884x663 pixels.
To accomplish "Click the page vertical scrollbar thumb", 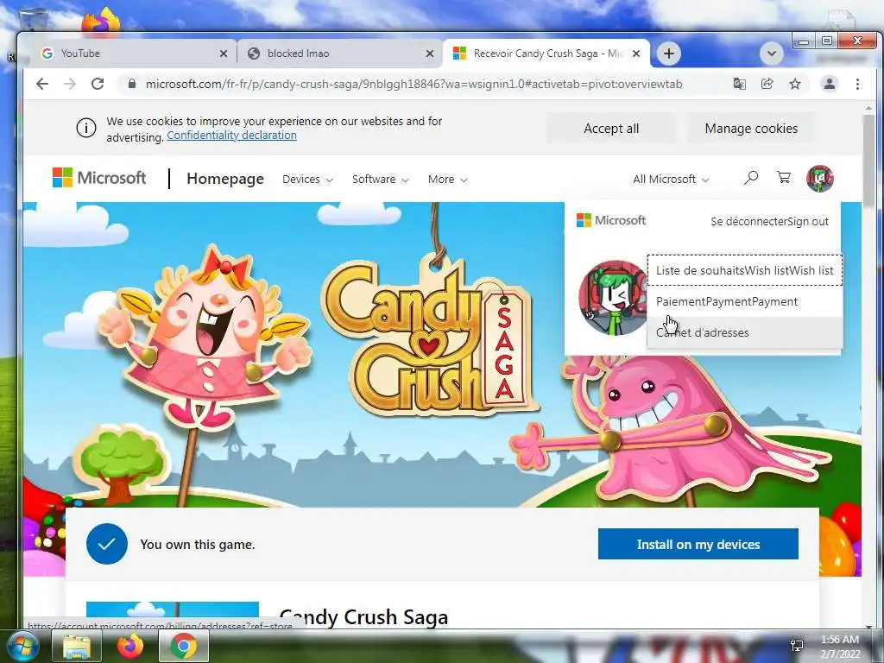I will [868, 161].
